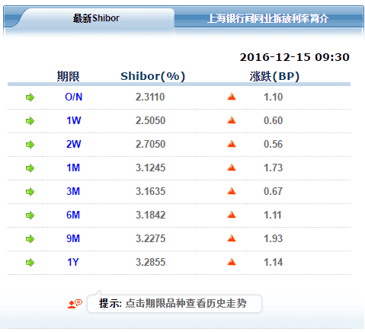Click the green arrow beside 2W
Viewport: 365px width, 332px height.
pyautogui.click(x=30, y=145)
